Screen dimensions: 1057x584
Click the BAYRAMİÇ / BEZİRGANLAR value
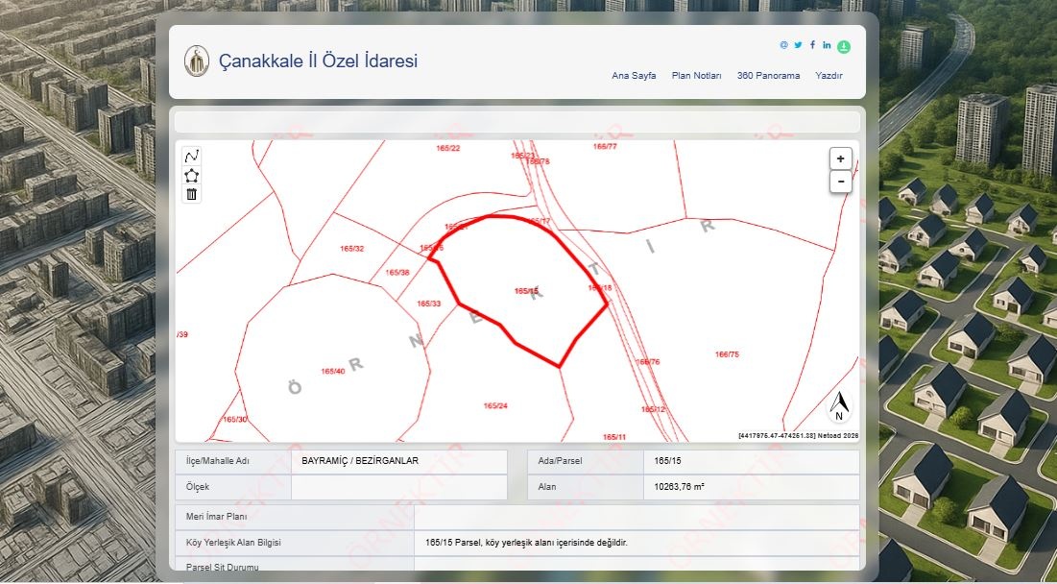click(360, 461)
